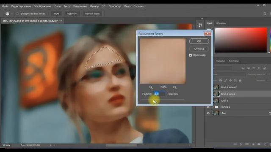Screen dimensions: 271x152
Task: Hide the 'Фон' background layer eye icon
Action: point(208,113)
